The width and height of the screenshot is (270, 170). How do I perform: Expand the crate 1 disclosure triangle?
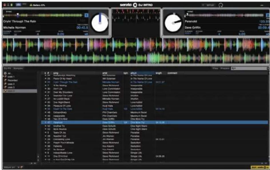pyautogui.click(x=3, y=77)
